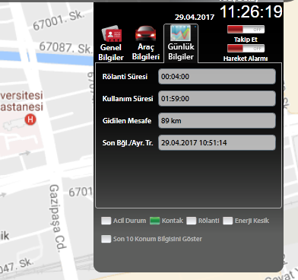Click the 29.04.2017 date in header
Screen dimensions: 298x280
(x=195, y=17)
